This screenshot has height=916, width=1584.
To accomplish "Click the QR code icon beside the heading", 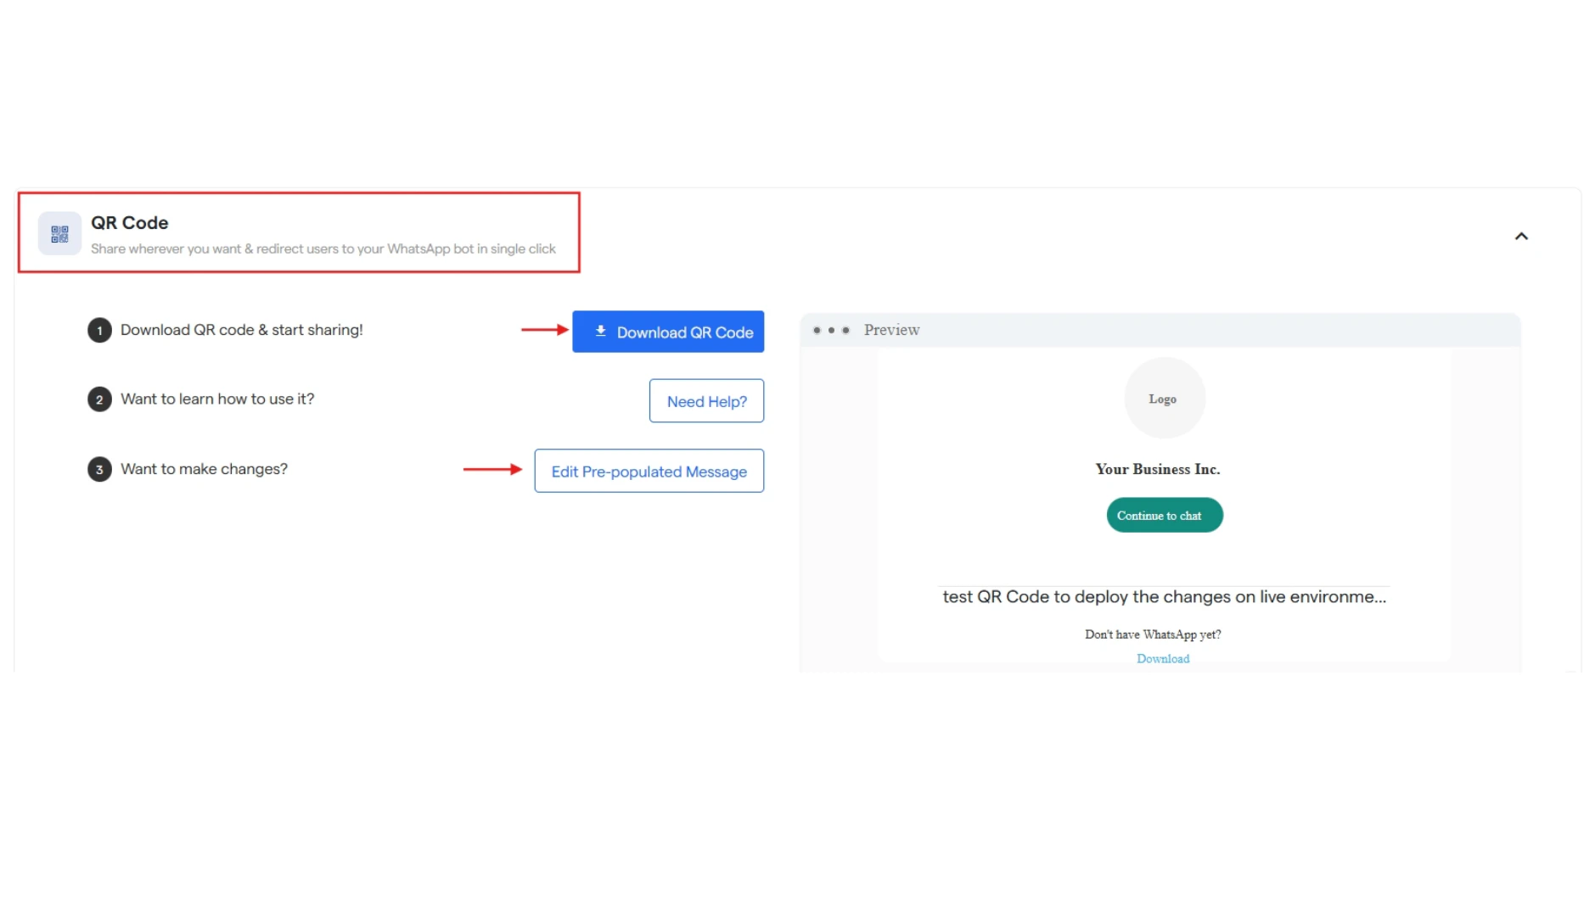I will point(59,233).
